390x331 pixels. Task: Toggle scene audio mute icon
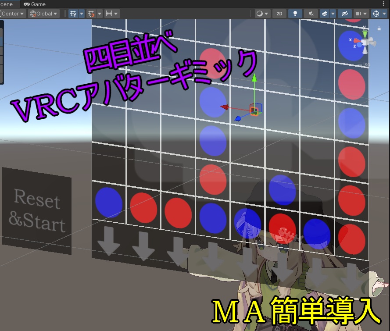(x=311, y=14)
